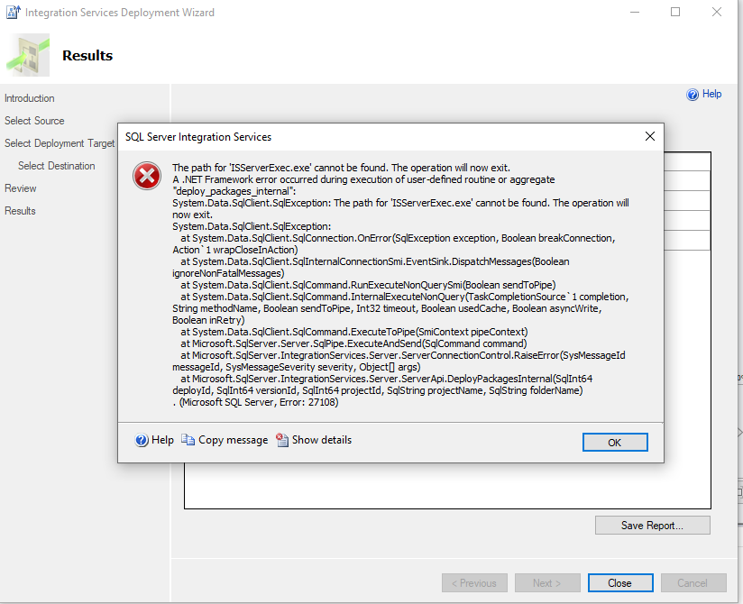This screenshot has width=743, height=604.
Task: Click the Deployment Wizard icon in the title bar
Action: (x=14, y=12)
